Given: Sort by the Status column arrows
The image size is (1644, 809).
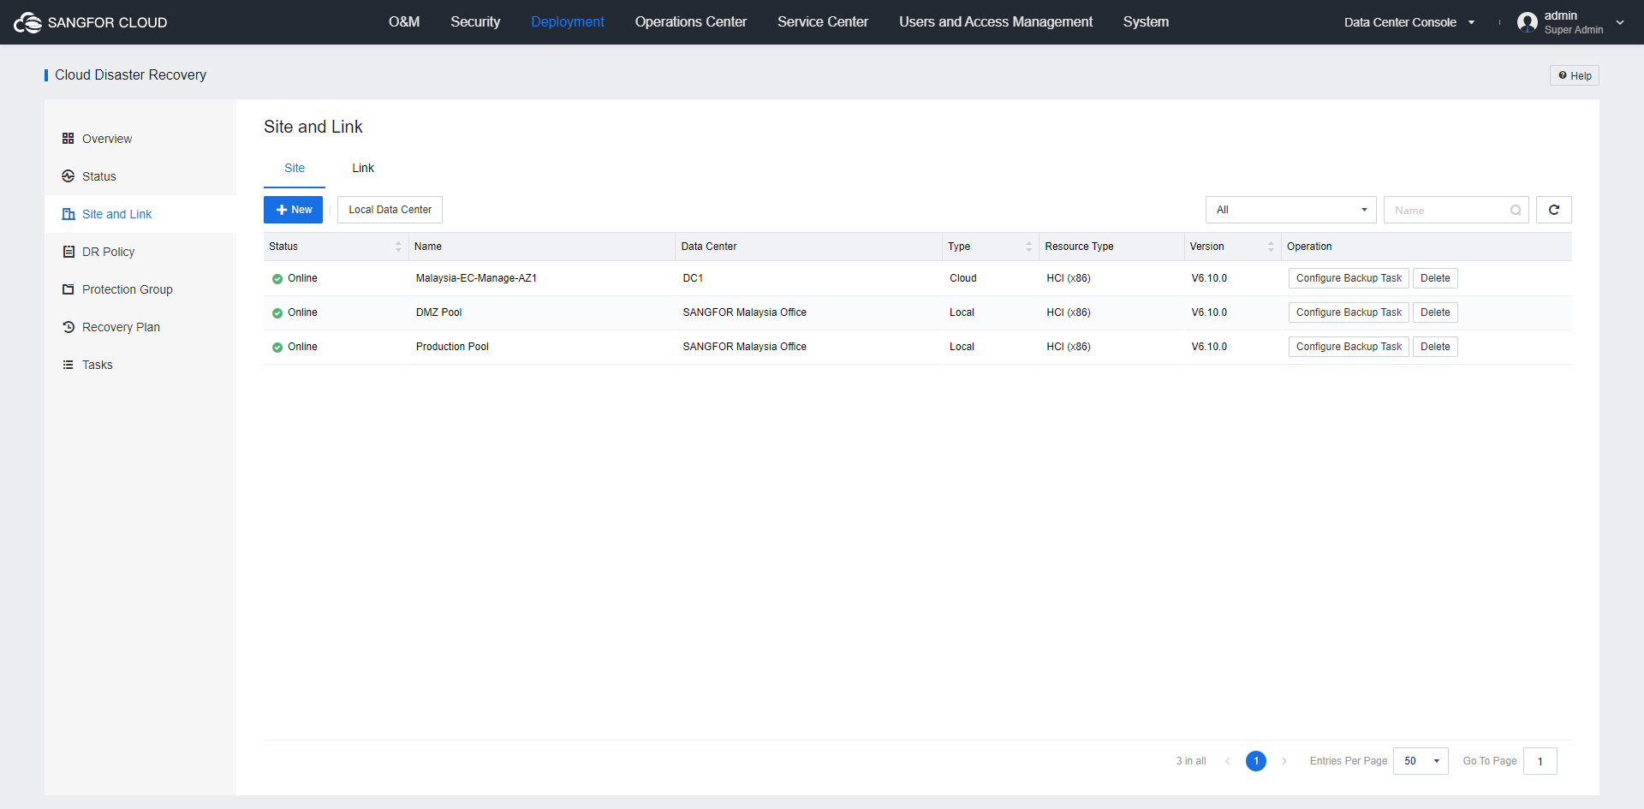Looking at the screenshot, I should pyautogui.click(x=398, y=247).
